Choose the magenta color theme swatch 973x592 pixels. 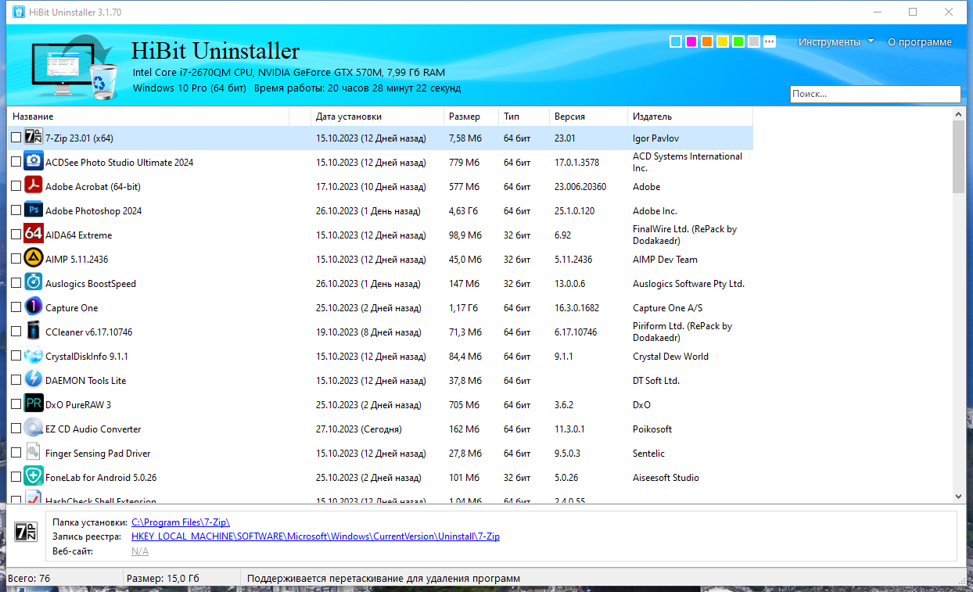[691, 41]
